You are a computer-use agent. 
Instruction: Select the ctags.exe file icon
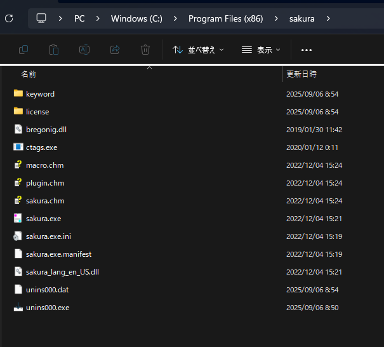coord(18,147)
